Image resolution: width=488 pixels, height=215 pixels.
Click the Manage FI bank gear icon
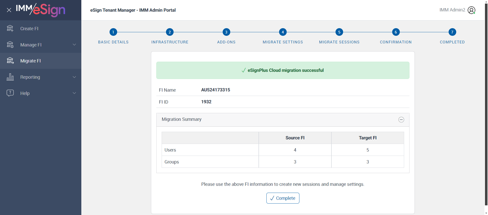[10, 45]
